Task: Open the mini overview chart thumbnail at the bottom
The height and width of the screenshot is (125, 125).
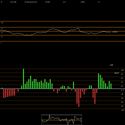Action: click(62, 120)
